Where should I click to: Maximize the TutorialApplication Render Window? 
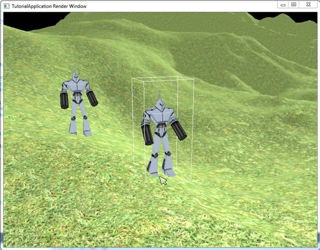[x=293, y=5]
